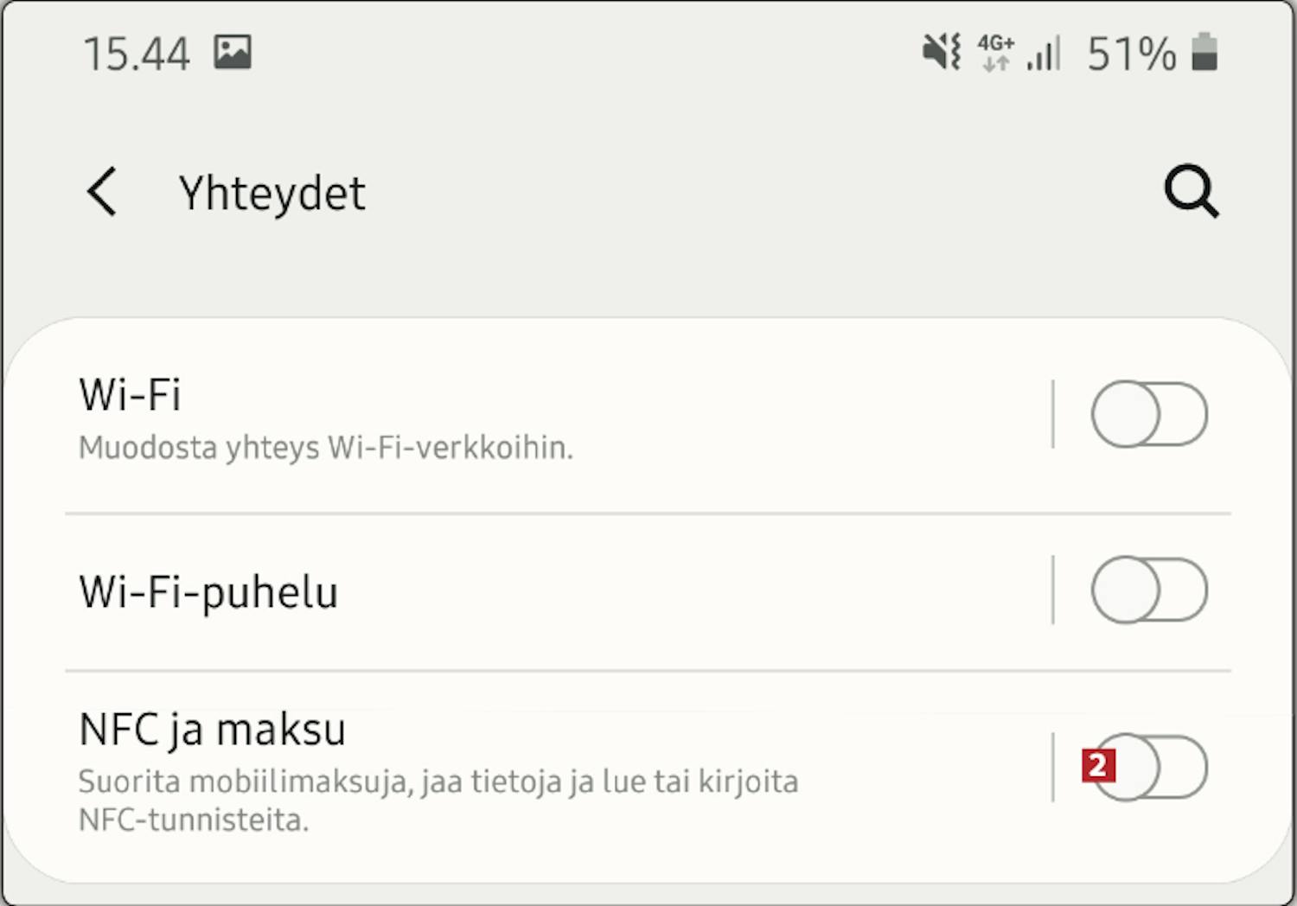Tap the battery icon in status bar
Image resolution: width=1297 pixels, height=906 pixels.
tap(1204, 52)
